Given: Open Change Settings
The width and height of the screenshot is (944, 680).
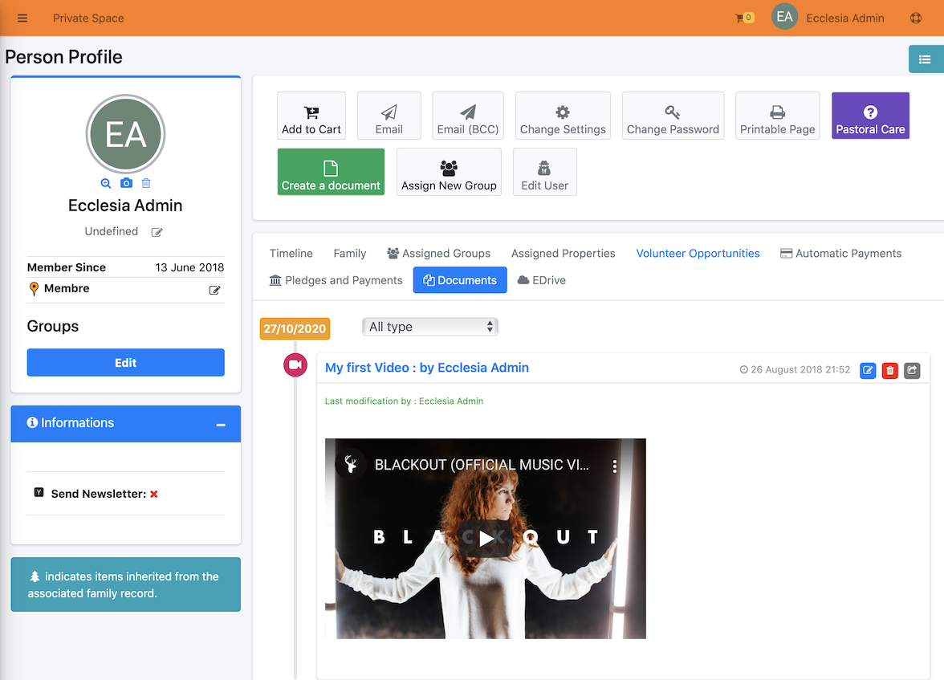Looking at the screenshot, I should point(563,116).
